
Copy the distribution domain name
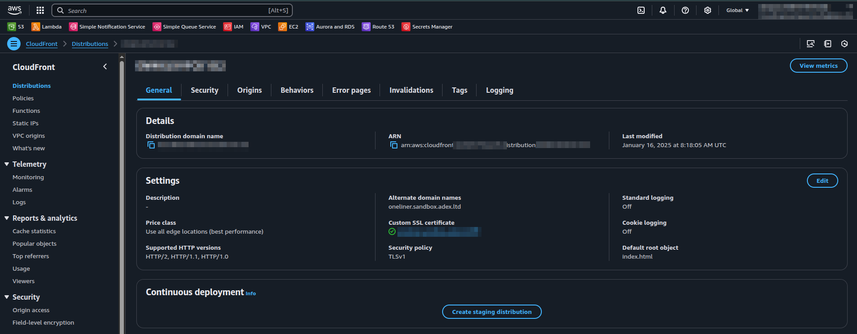pyautogui.click(x=151, y=145)
